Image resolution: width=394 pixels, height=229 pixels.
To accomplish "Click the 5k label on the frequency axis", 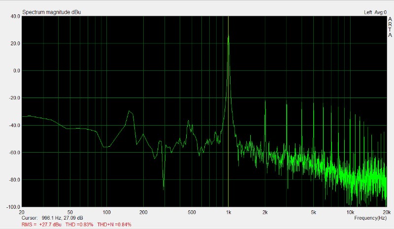I will (313, 212).
